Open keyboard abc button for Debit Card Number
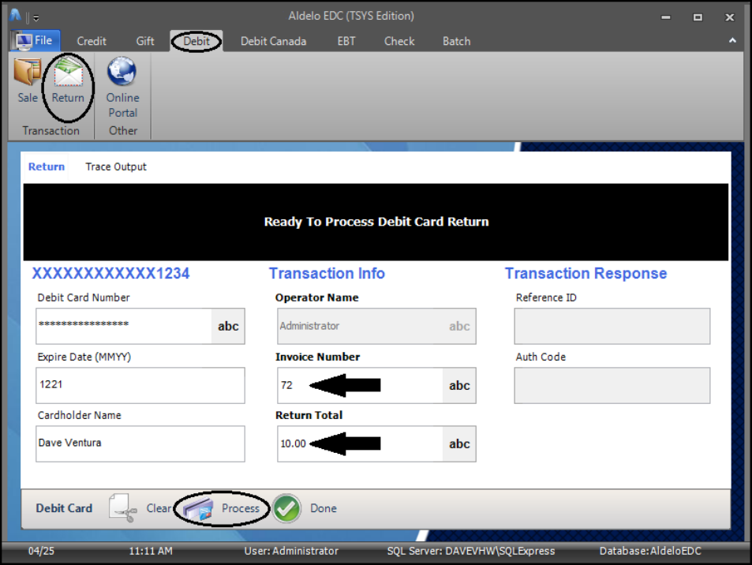The image size is (752, 565). pos(228,326)
